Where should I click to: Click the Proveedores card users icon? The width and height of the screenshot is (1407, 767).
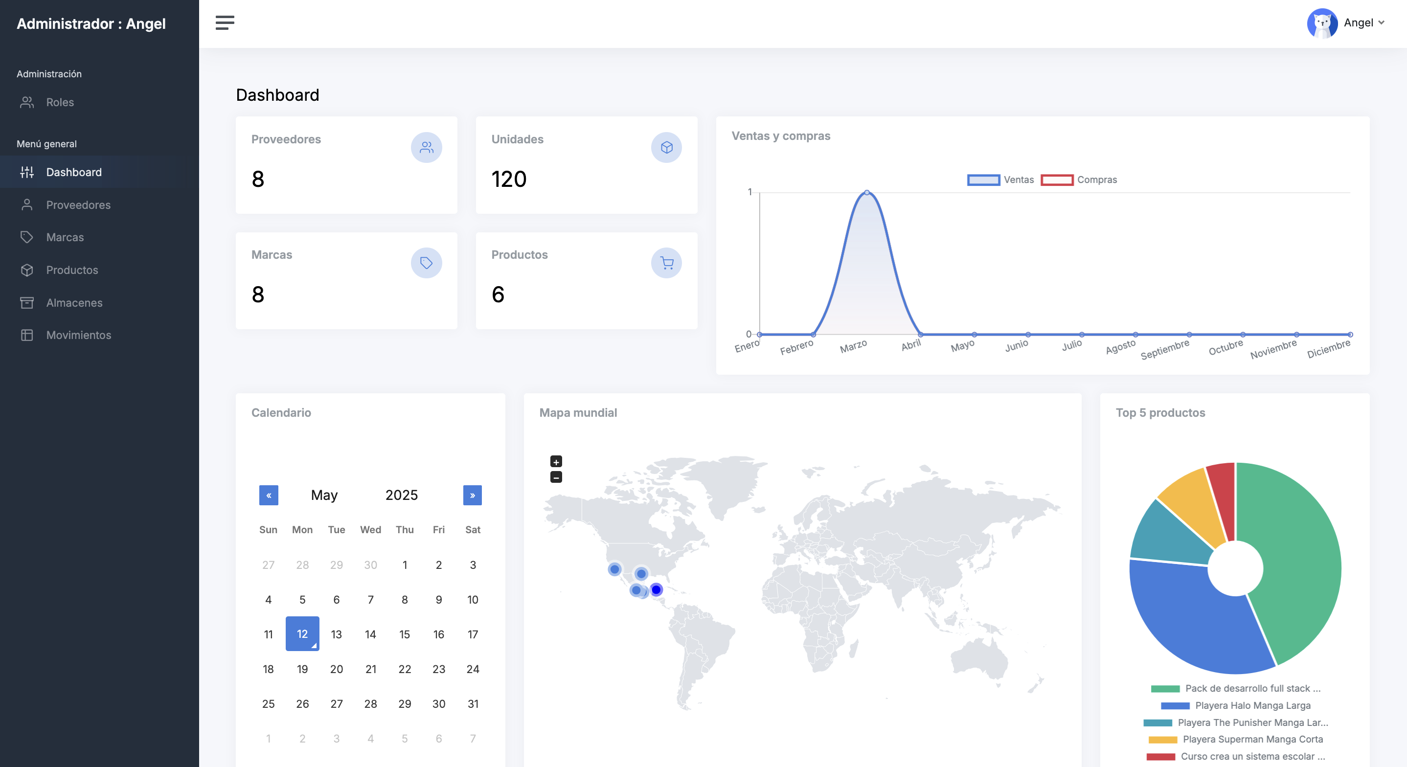coord(426,148)
